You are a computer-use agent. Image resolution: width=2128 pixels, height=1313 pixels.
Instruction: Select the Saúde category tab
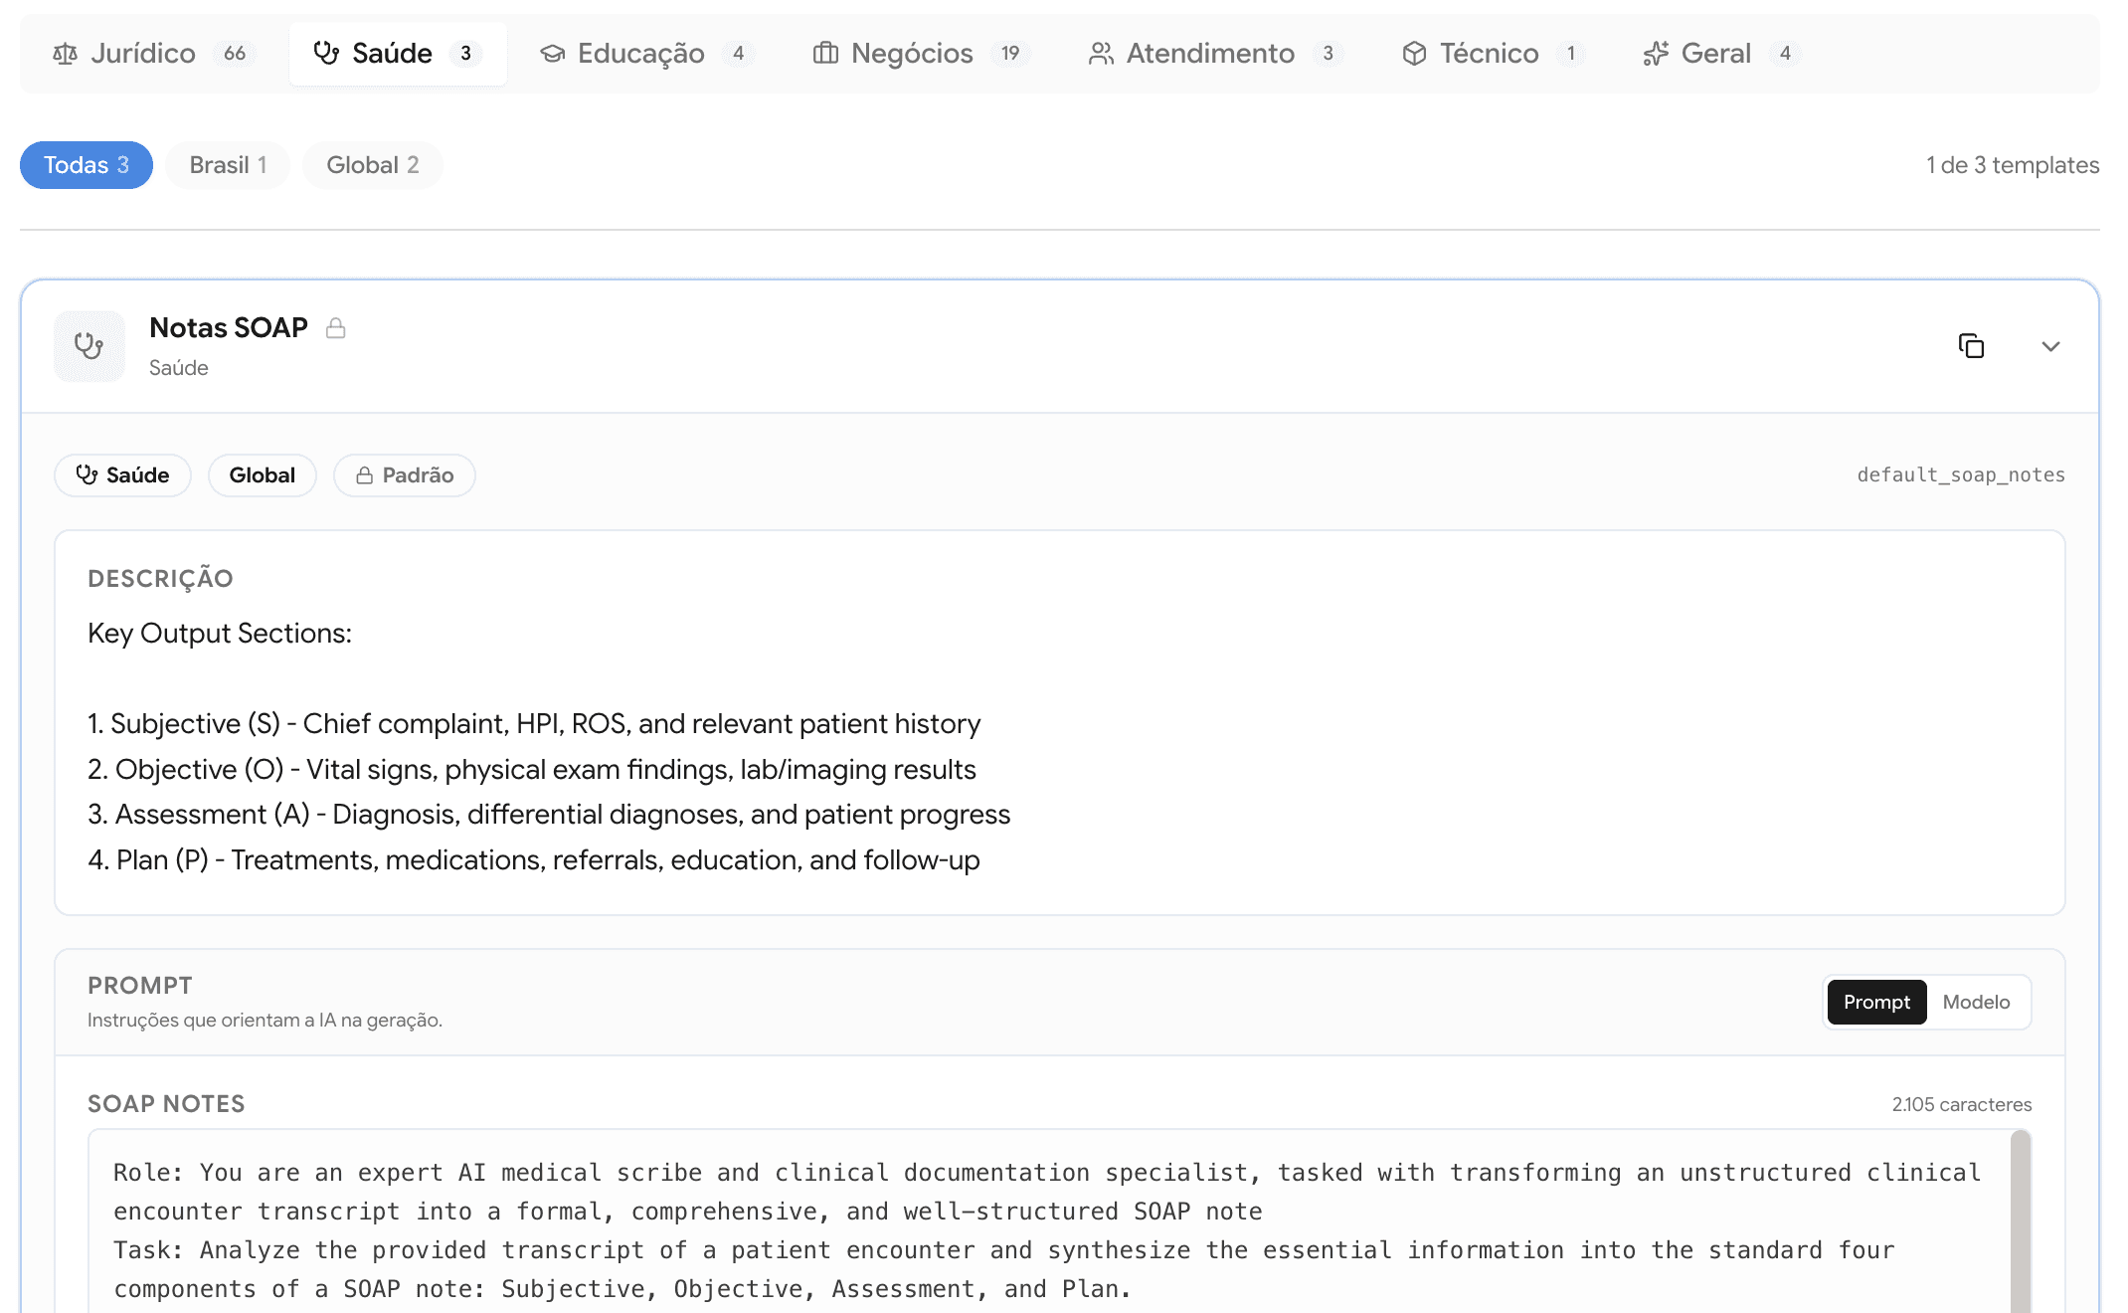[397, 54]
